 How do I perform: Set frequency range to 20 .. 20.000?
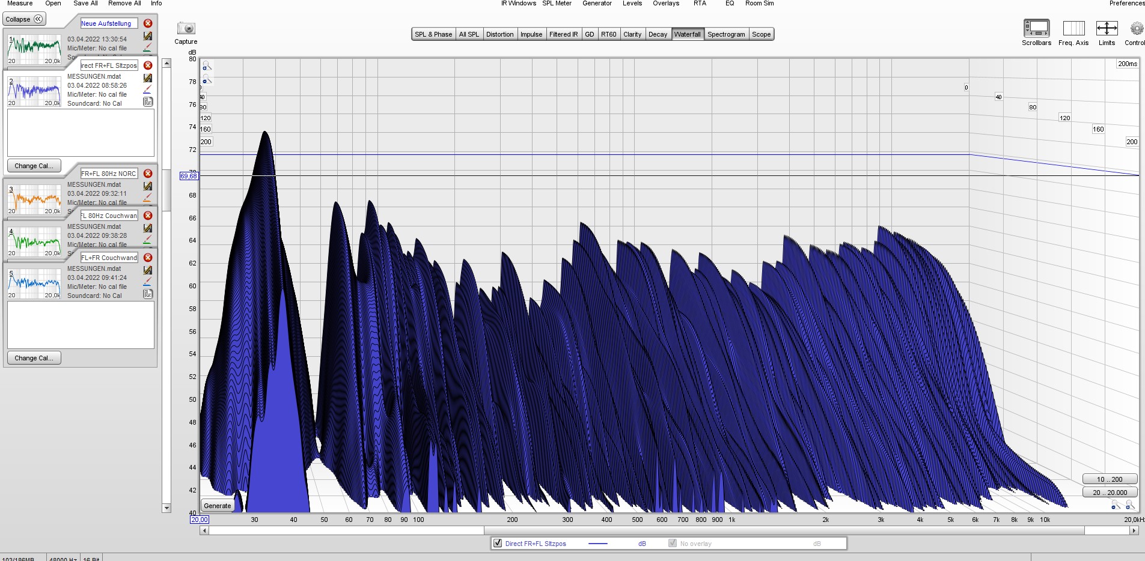click(1110, 493)
